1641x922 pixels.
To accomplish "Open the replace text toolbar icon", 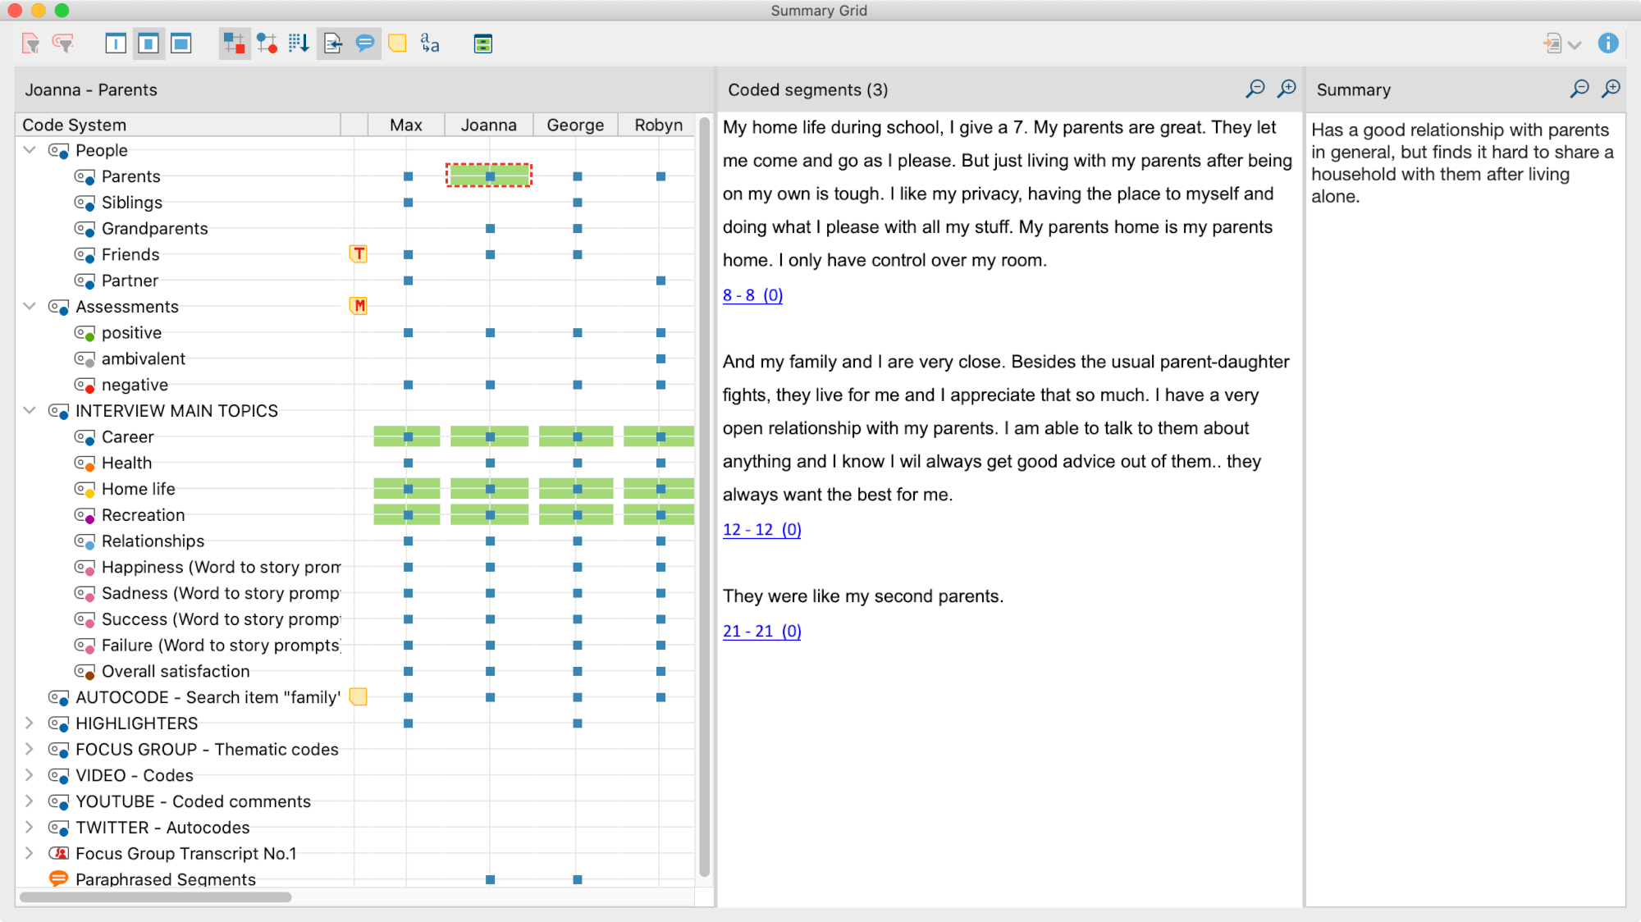I will (430, 43).
